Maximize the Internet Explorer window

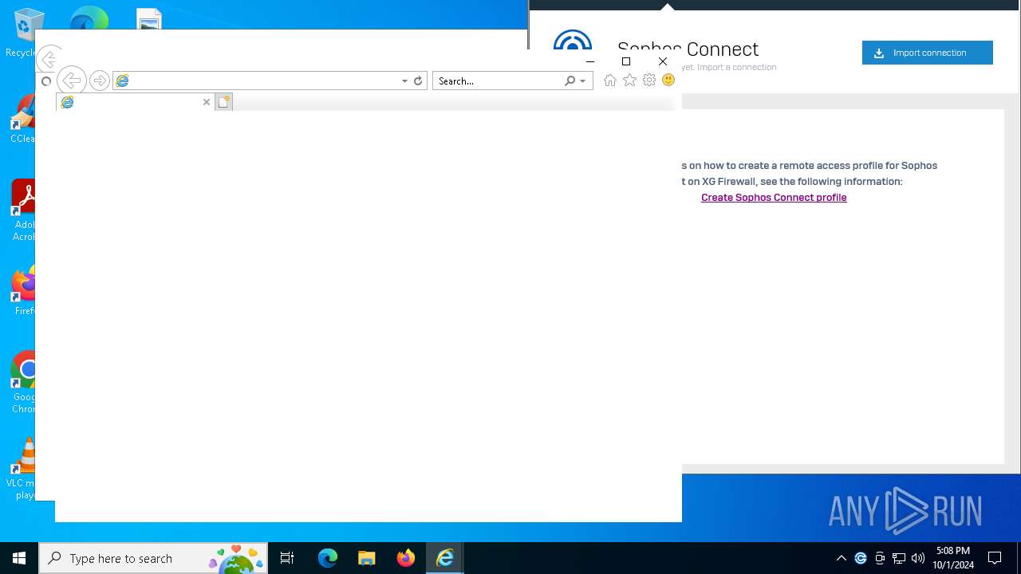pos(626,61)
